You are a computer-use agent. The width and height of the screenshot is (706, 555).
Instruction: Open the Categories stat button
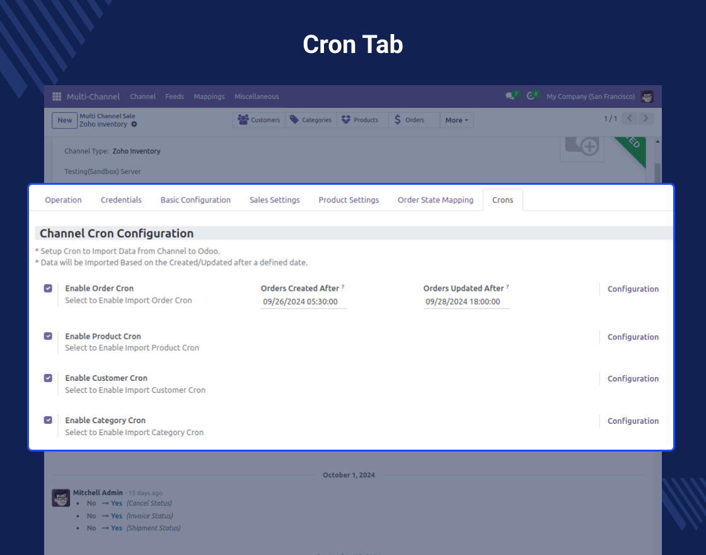point(311,120)
